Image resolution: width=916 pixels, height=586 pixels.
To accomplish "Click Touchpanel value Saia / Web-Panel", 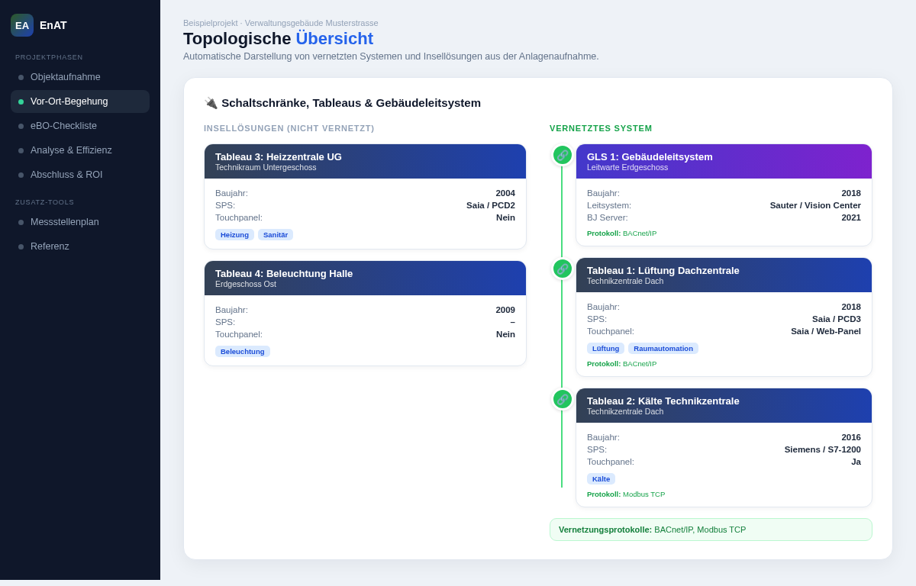I will tap(826, 331).
